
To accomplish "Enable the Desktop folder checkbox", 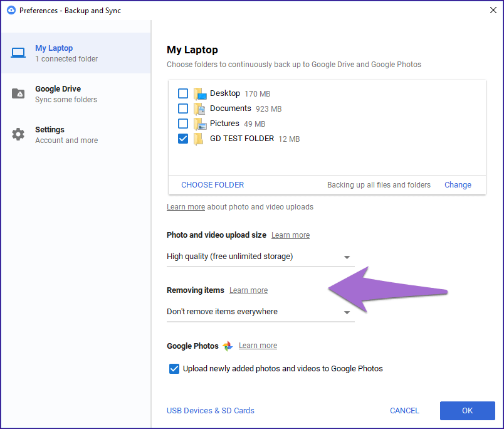I will click(183, 93).
